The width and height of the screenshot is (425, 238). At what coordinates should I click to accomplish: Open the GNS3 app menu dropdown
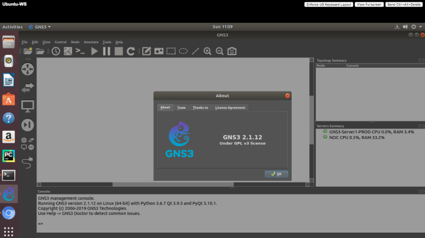pyautogui.click(x=40, y=27)
